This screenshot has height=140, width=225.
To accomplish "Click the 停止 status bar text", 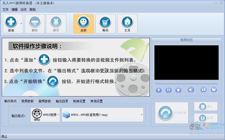I will pos(4,136).
